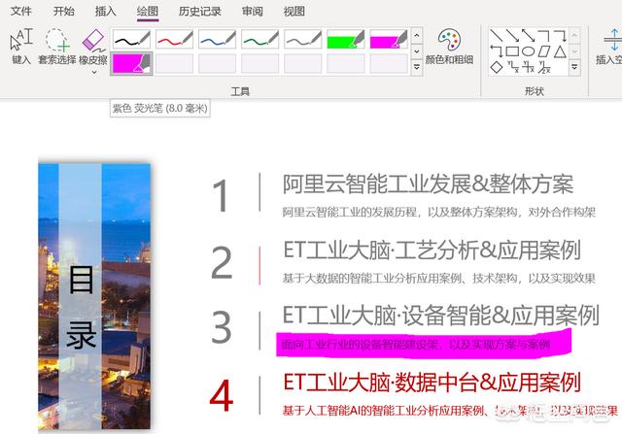Choose the gray pen
The height and width of the screenshot is (434, 622).
302,39
